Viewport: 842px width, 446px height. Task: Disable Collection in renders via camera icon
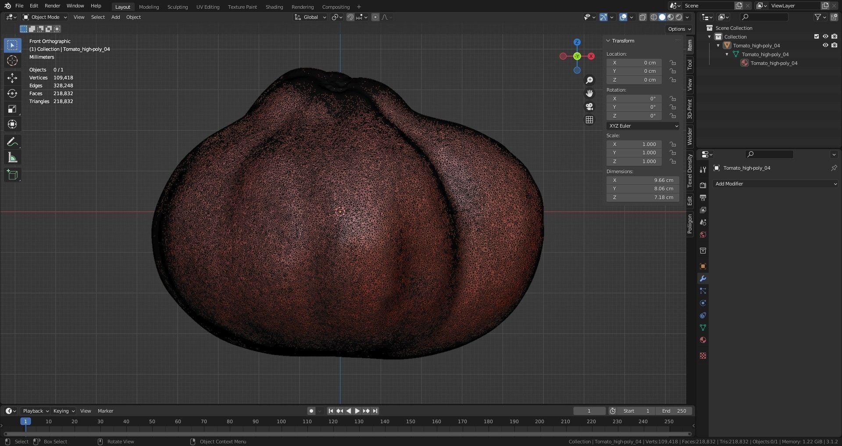(x=834, y=36)
